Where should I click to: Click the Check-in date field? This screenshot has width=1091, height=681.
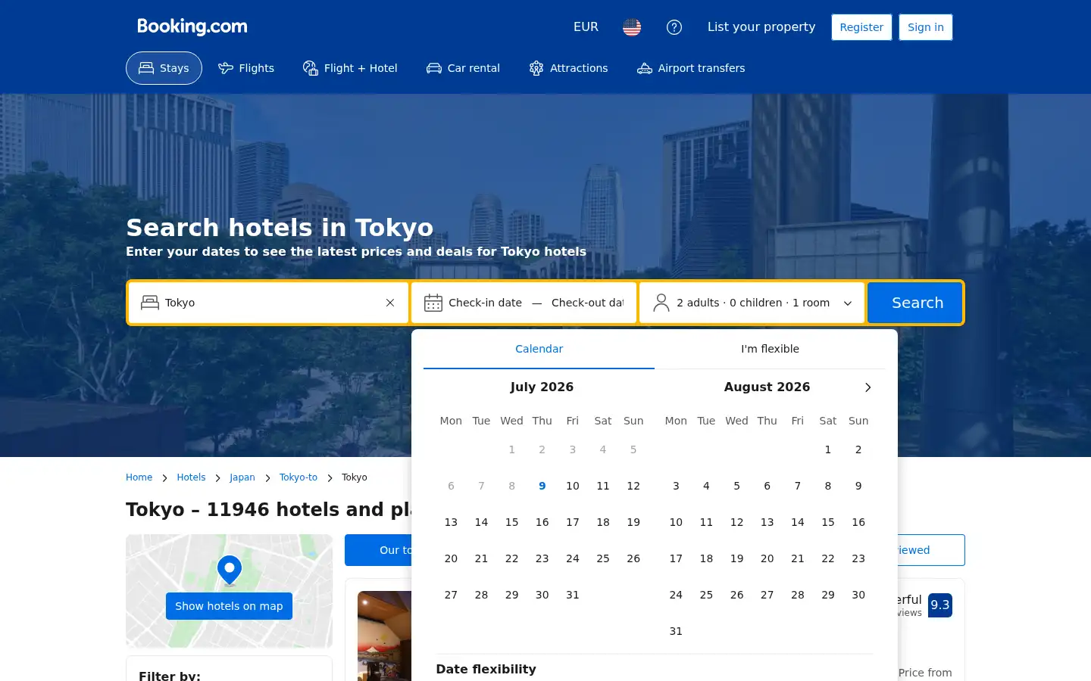485,303
